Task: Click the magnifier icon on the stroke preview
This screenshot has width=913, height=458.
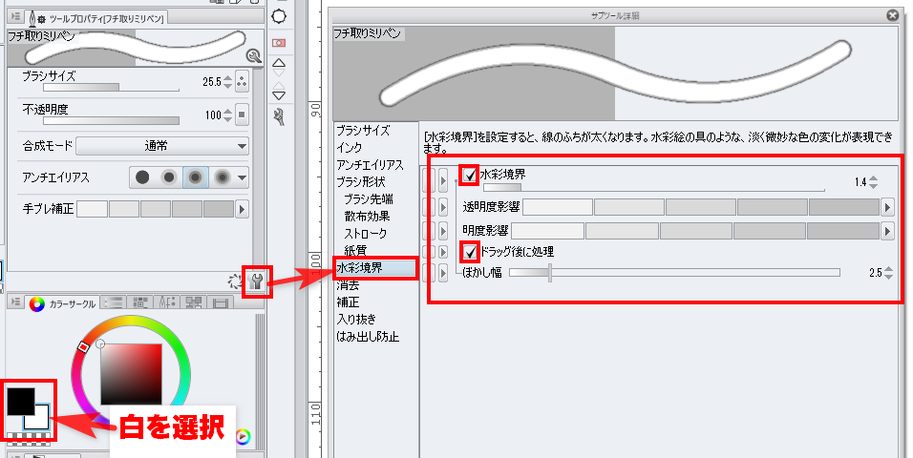Action: [x=253, y=56]
